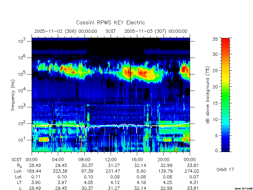
Task: Click the 25 tick label on the color scale
Action: pyautogui.click(x=215, y=70)
